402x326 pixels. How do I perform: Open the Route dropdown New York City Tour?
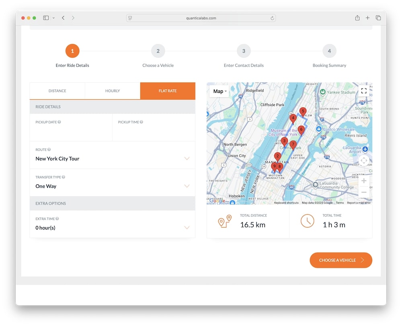112,155
